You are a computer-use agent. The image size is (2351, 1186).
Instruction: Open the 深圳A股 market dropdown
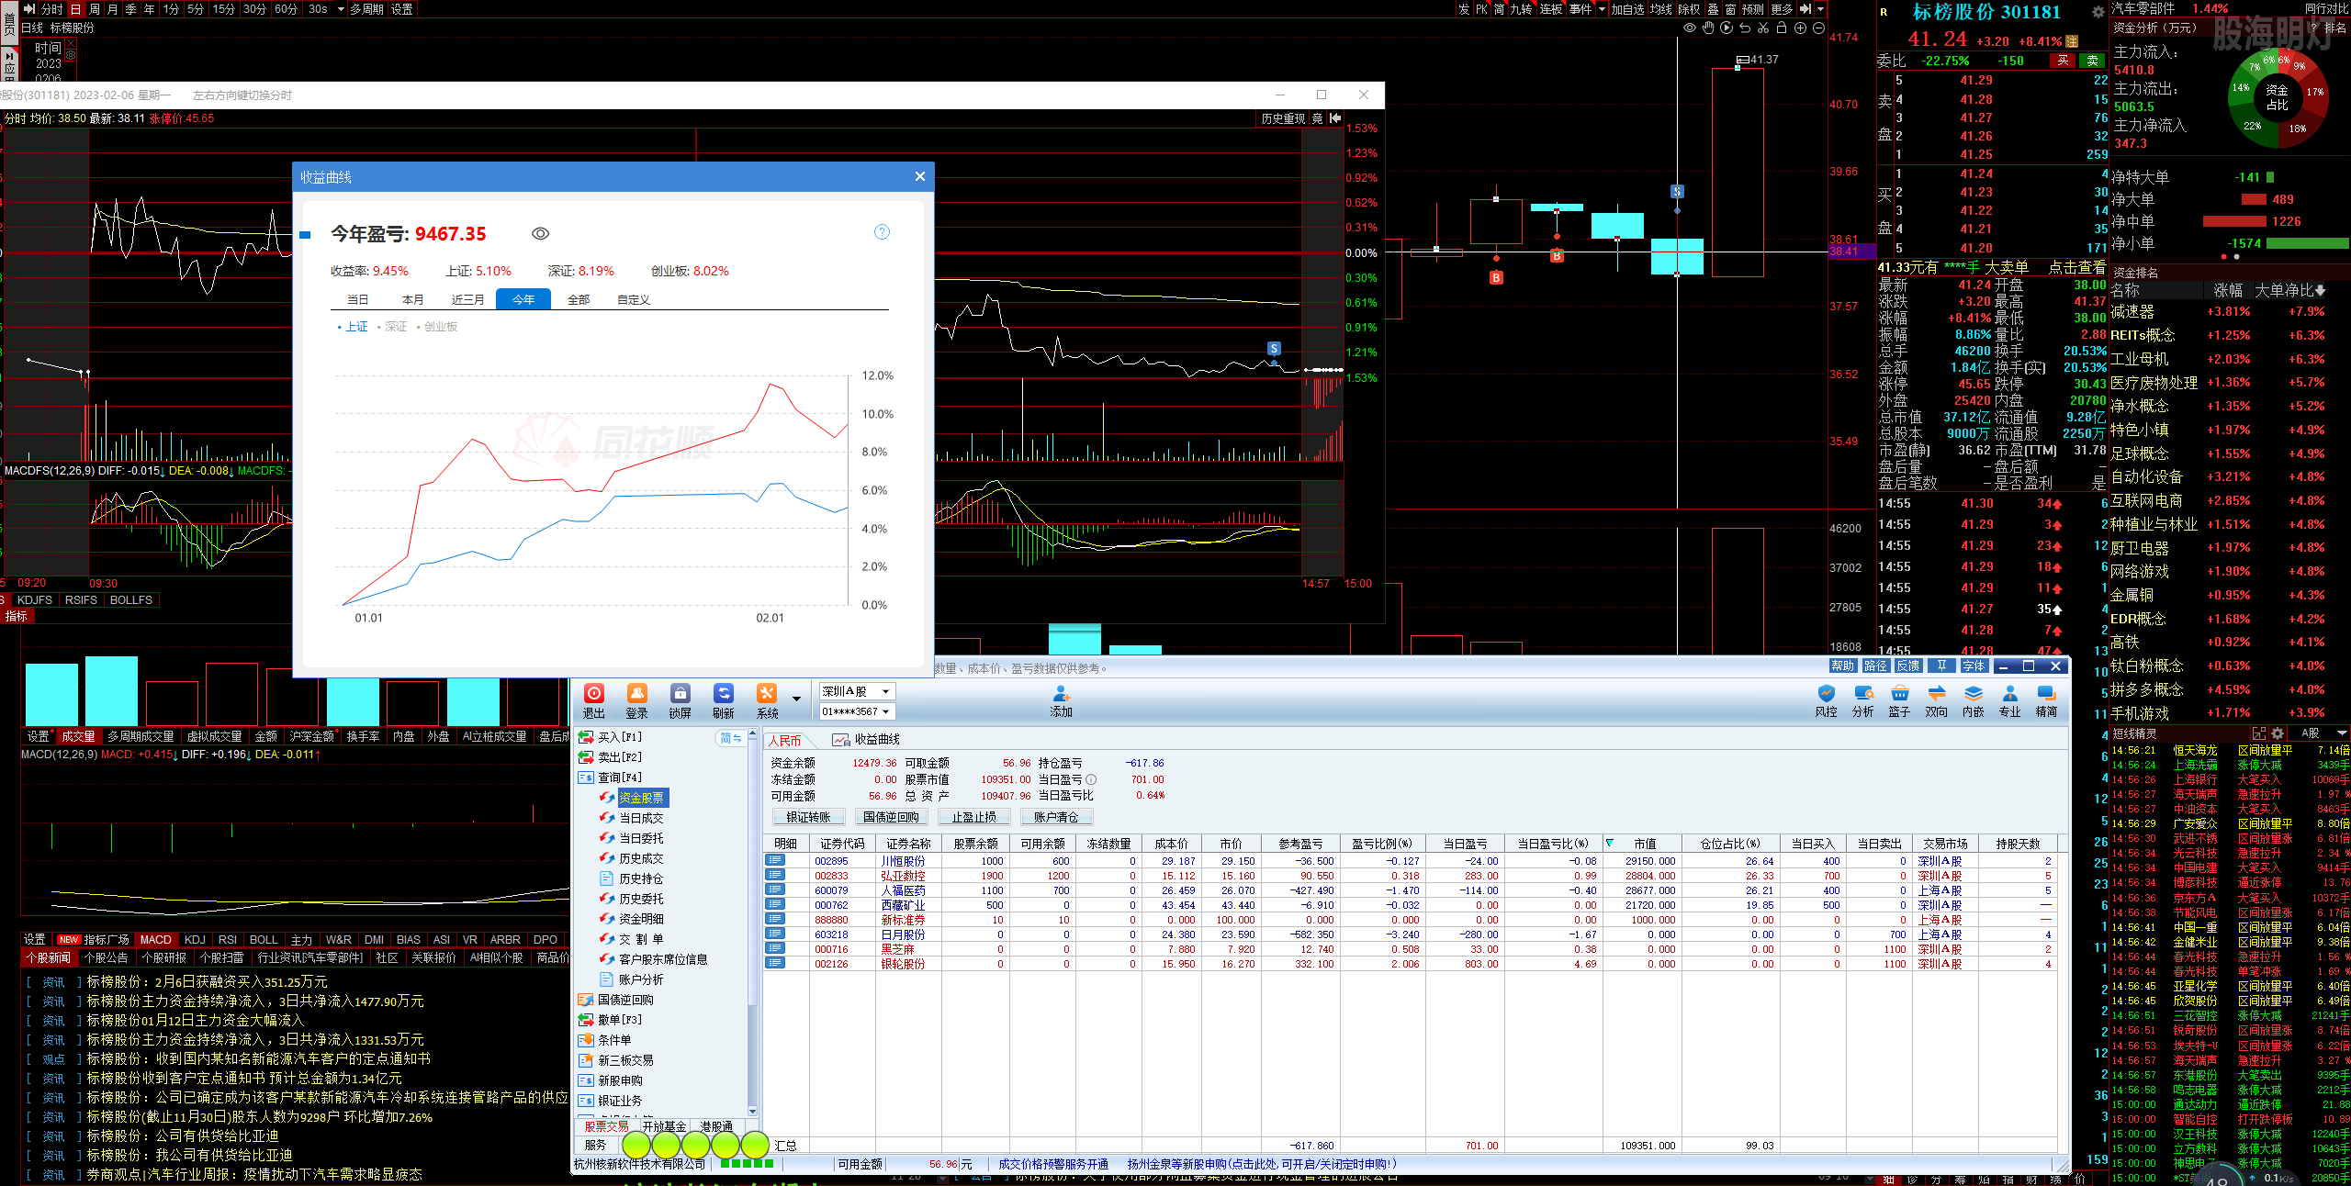(x=857, y=691)
